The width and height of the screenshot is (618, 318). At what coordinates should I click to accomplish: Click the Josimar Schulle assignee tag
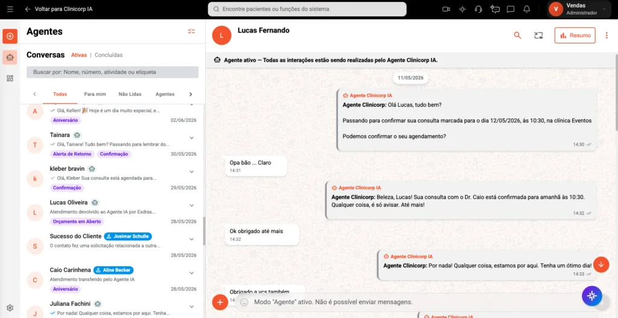(x=128, y=237)
